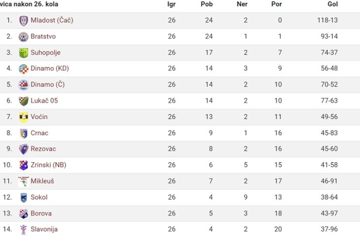Image resolution: width=360 pixels, height=236 pixels.
Task: Click the Mladost (Čač) club crest
Action: click(23, 21)
